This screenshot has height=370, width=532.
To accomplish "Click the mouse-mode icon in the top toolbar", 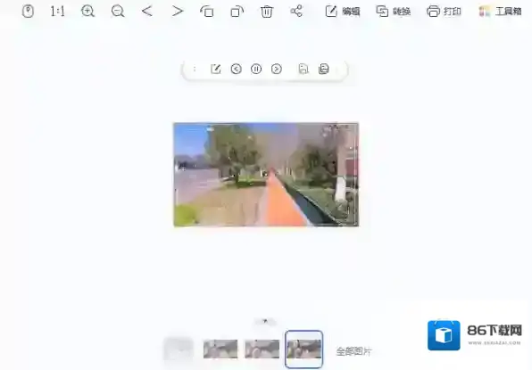I will (x=28, y=12).
